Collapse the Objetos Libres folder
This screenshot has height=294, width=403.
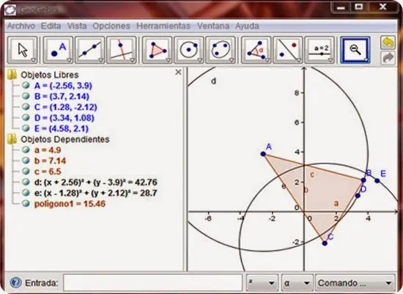12,75
